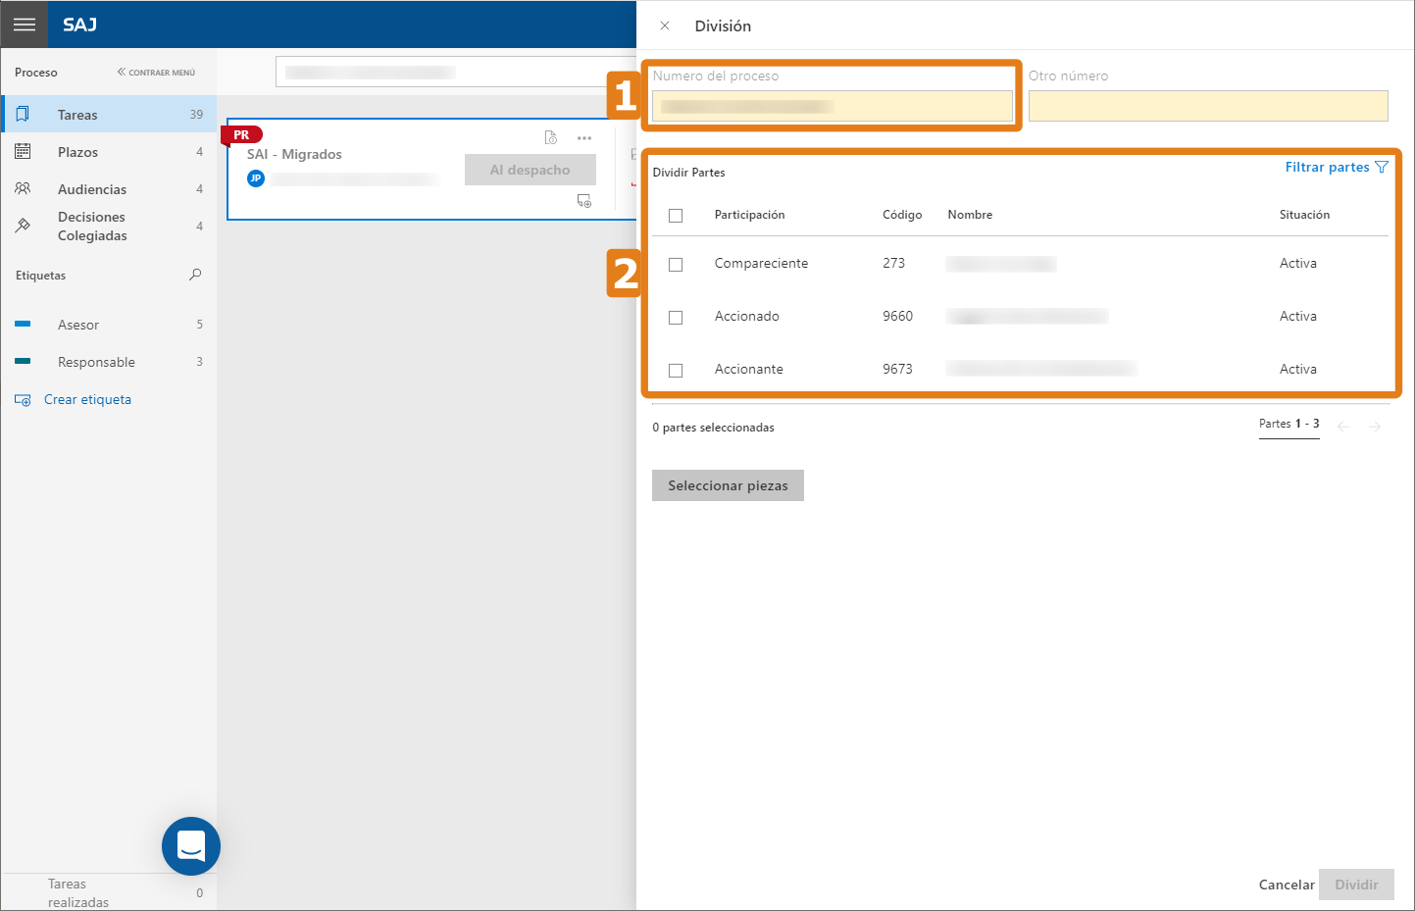Open the Audiencias section

[x=109, y=189]
